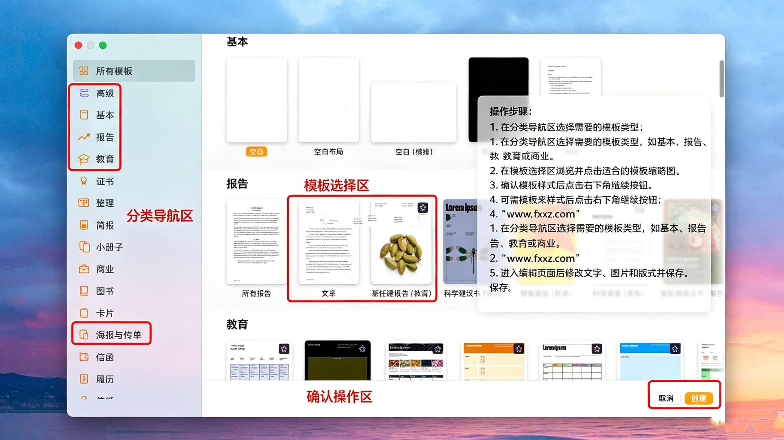Screen dimensions: 784x440
Task: Click the 整理 category icon
Action: point(84,203)
